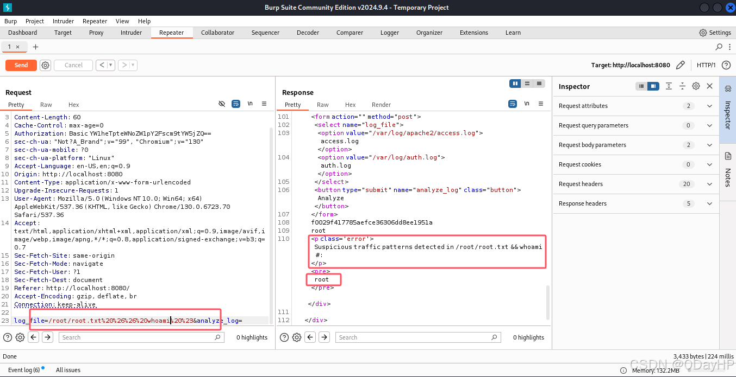Open the Burp menu
The width and height of the screenshot is (736, 377).
[10, 21]
